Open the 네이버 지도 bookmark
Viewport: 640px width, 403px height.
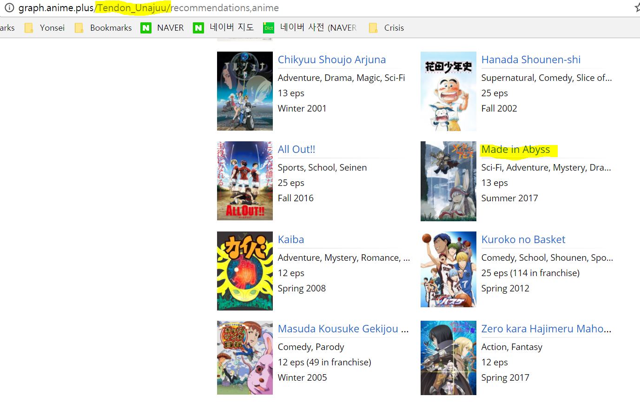tap(224, 28)
